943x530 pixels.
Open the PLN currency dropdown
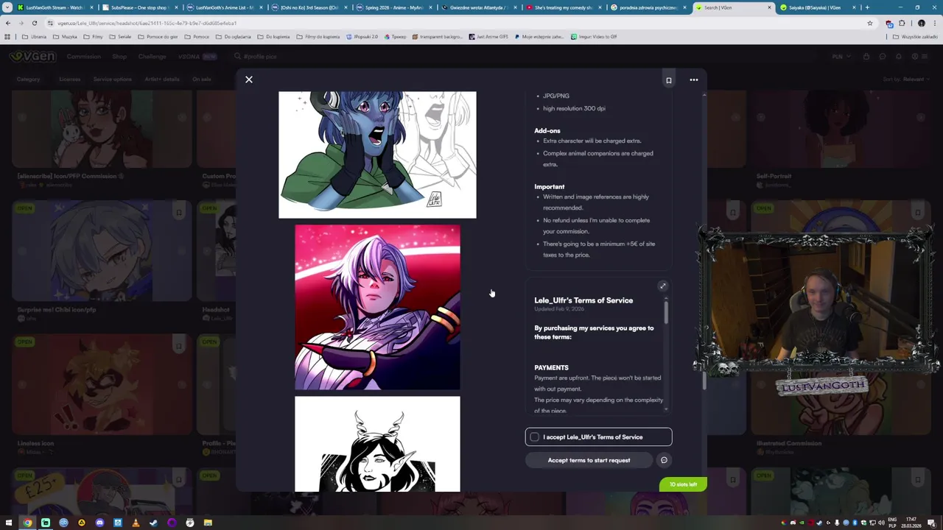coord(841,57)
